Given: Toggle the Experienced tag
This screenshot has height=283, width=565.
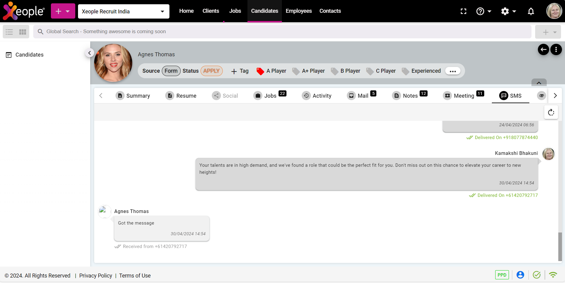Looking at the screenshot, I should tap(421, 71).
